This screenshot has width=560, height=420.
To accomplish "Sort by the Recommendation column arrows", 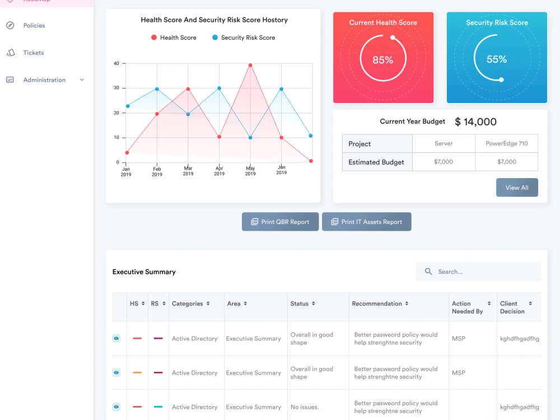I will pyautogui.click(x=407, y=304).
